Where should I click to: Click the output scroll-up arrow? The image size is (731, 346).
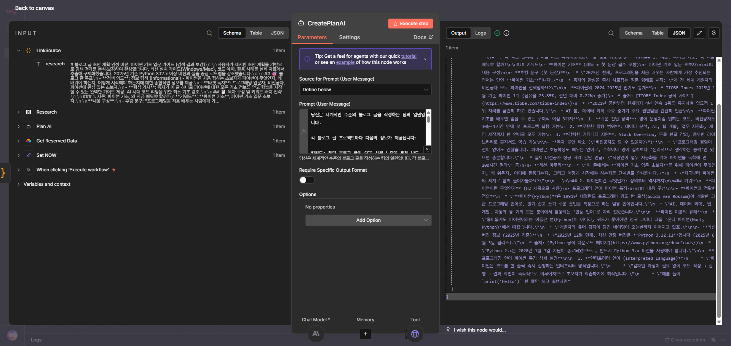pyautogui.click(x=719, y=60)
